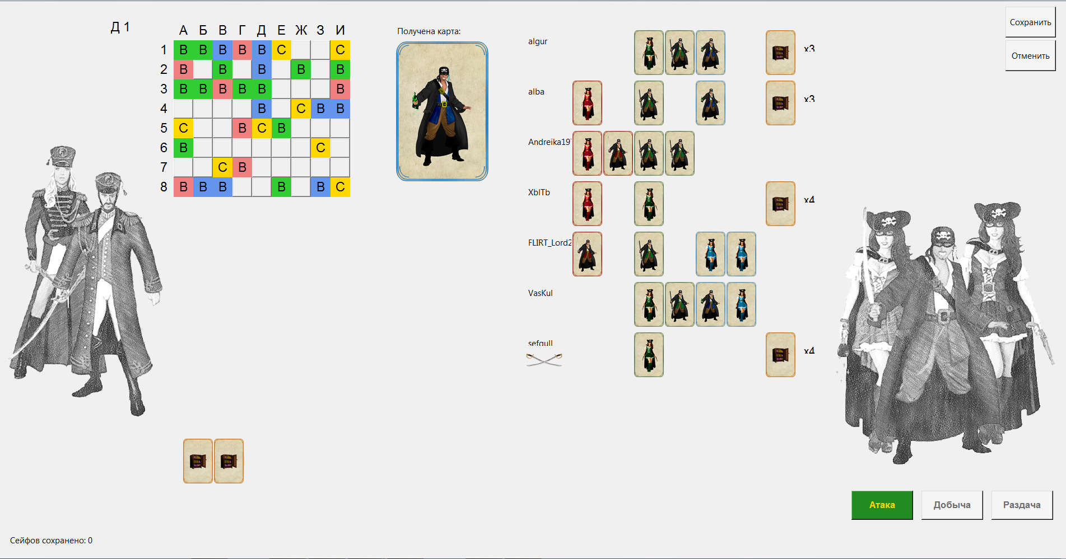Select yellow C cell at И1
The image size is (1066, 559).
click(x=340, y=50)
